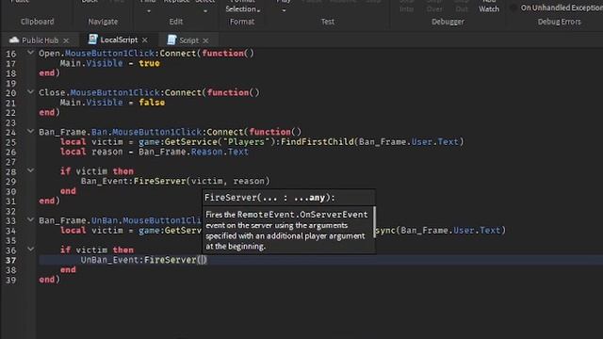Image resolution: width=603 pixels, height=339 pixels.
Task: Click 'end)' on line 39
Action: 50,280
